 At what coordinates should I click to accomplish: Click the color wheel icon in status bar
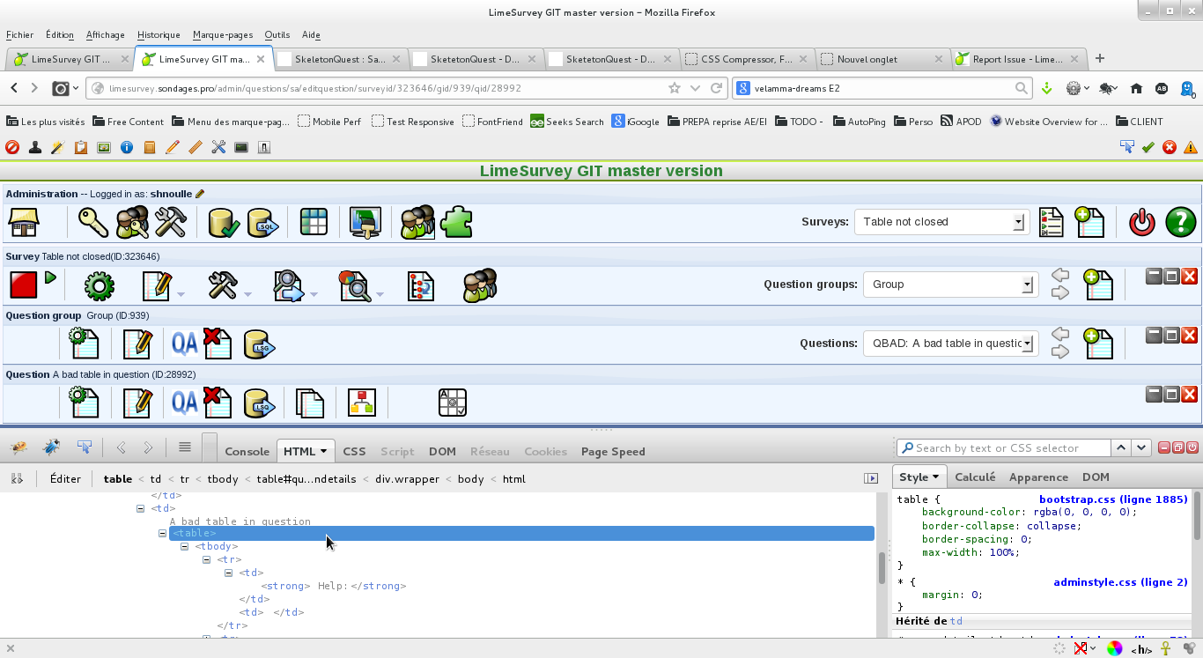[1115, 648]
